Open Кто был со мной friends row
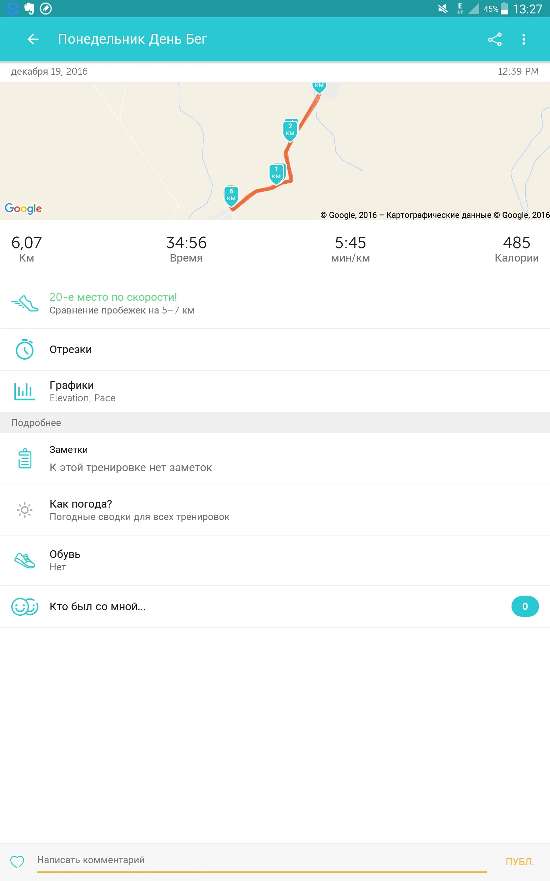550x881 pixels. click(98, 606)
